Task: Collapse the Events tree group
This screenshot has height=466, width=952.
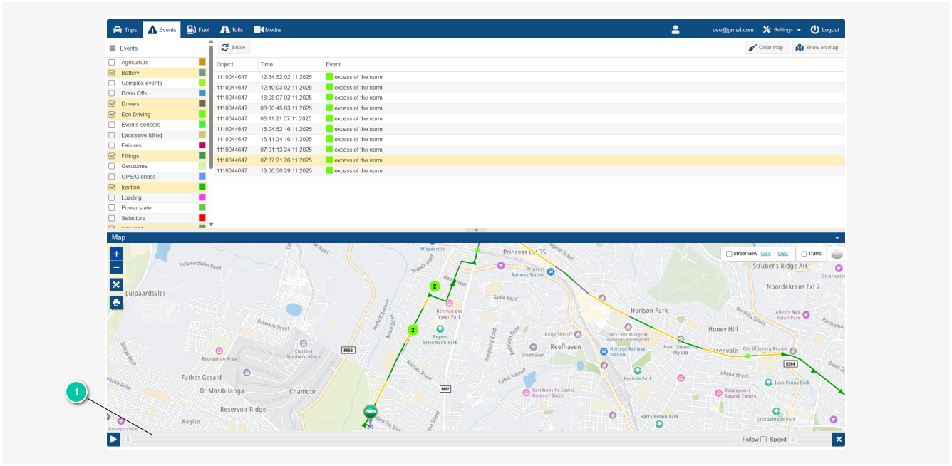Action: tap(112, 48)
